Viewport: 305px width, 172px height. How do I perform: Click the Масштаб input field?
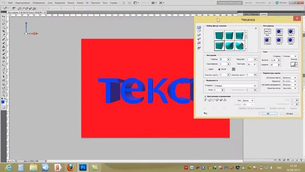pos(250,59)
